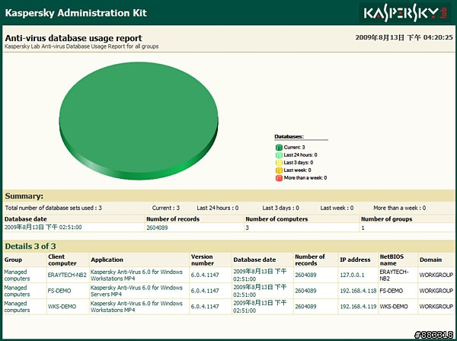Viewport: 457px width, 341px height.
Task: Click the Kaspersky Lab logo
Action: [x=405, y=13]
